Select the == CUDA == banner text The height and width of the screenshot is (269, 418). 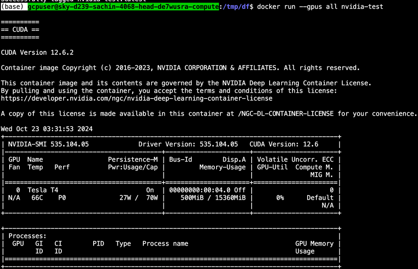click(x=20, y=29)
